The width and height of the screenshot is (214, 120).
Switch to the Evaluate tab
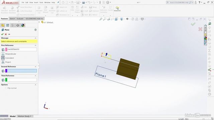[x=20, y=19]
